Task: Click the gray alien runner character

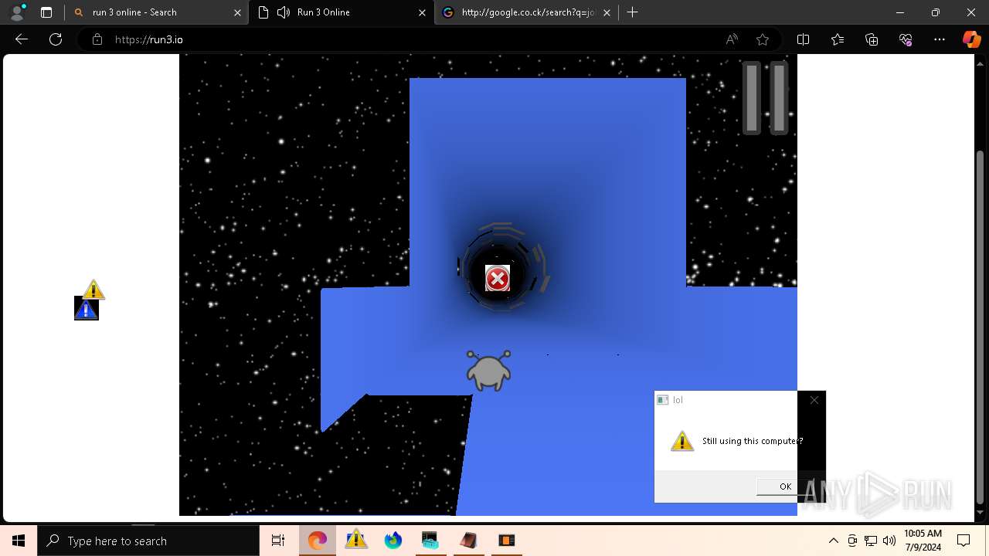Action: coord(488,371)
